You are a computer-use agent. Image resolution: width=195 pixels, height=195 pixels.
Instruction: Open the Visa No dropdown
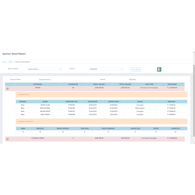[106, 69]
